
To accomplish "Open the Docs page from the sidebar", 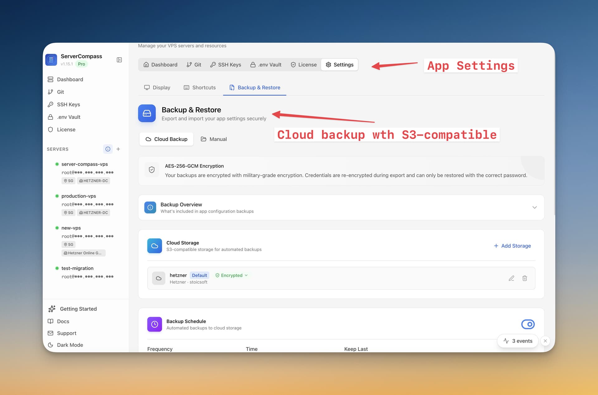I will click(x=63, y=321).
